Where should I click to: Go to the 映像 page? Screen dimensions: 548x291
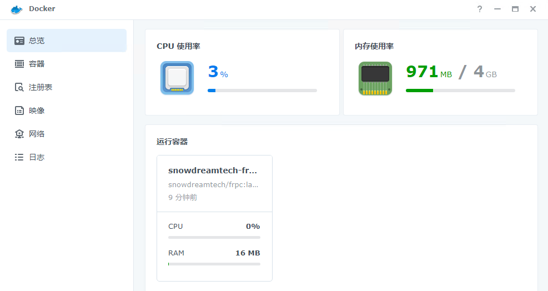coord(37,111)
